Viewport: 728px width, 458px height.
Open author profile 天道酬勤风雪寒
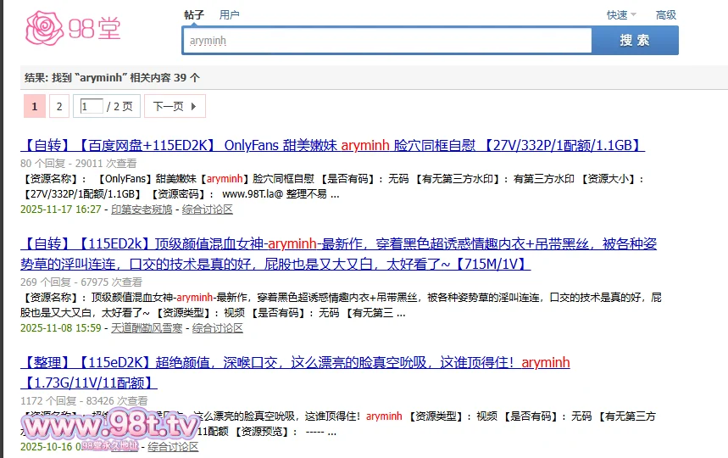pos(147,327)
